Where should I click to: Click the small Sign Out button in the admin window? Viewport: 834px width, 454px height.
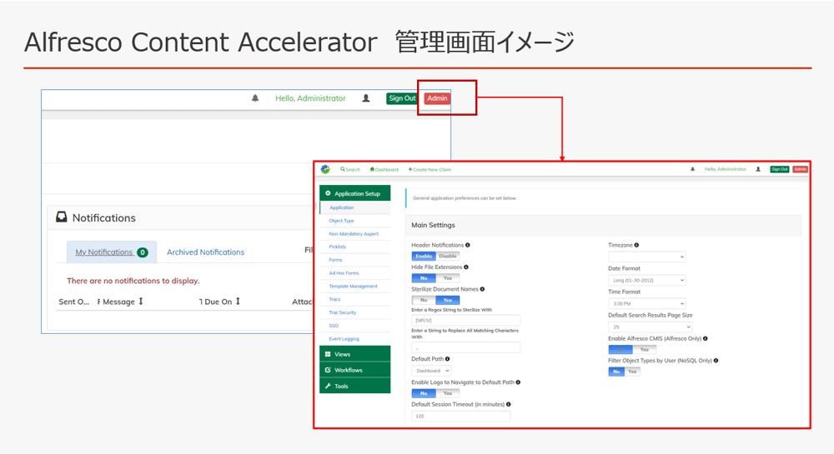pos(780,169)
